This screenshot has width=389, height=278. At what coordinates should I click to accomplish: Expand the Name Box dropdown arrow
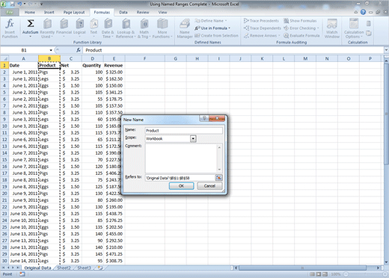pyautogui.click(x=51, y=50)
